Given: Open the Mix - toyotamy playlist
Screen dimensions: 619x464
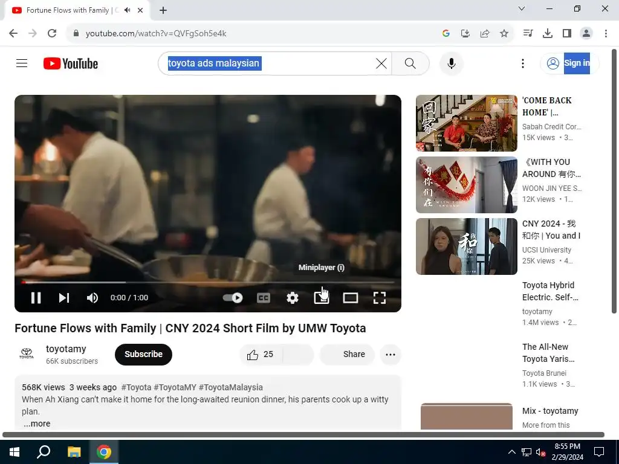Looking at the screenshot, I should point(550,411).
